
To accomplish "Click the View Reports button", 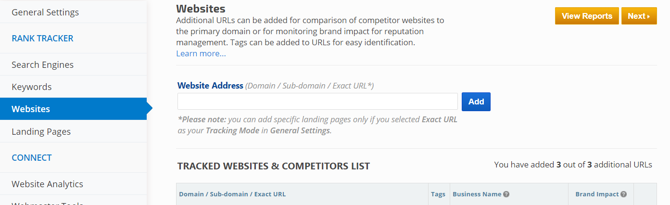I will (x=587, y=16).
